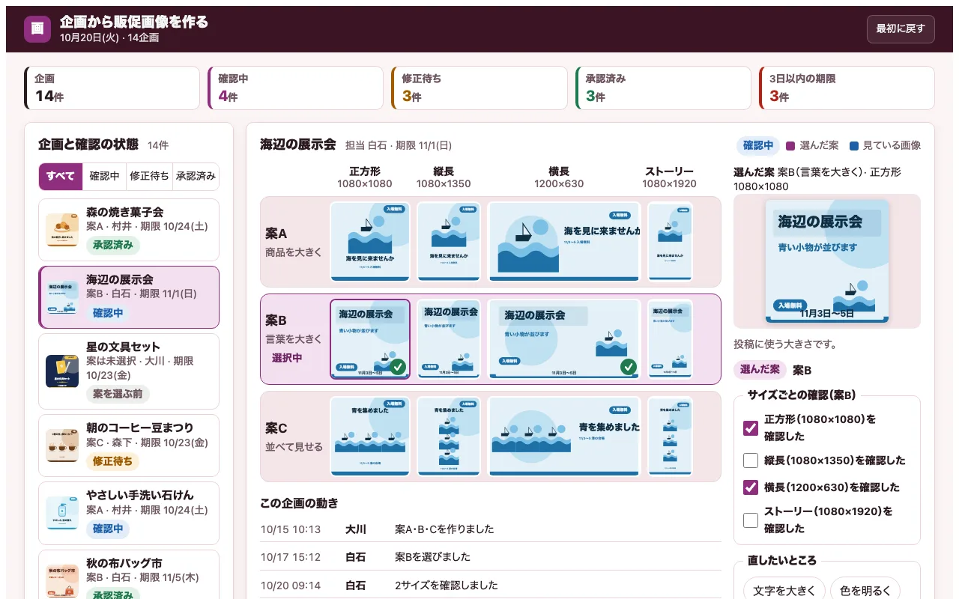Pick 案B wide 海辺の展示会 image
Screen dimensions: 959x599
click(x=564, y=339)
